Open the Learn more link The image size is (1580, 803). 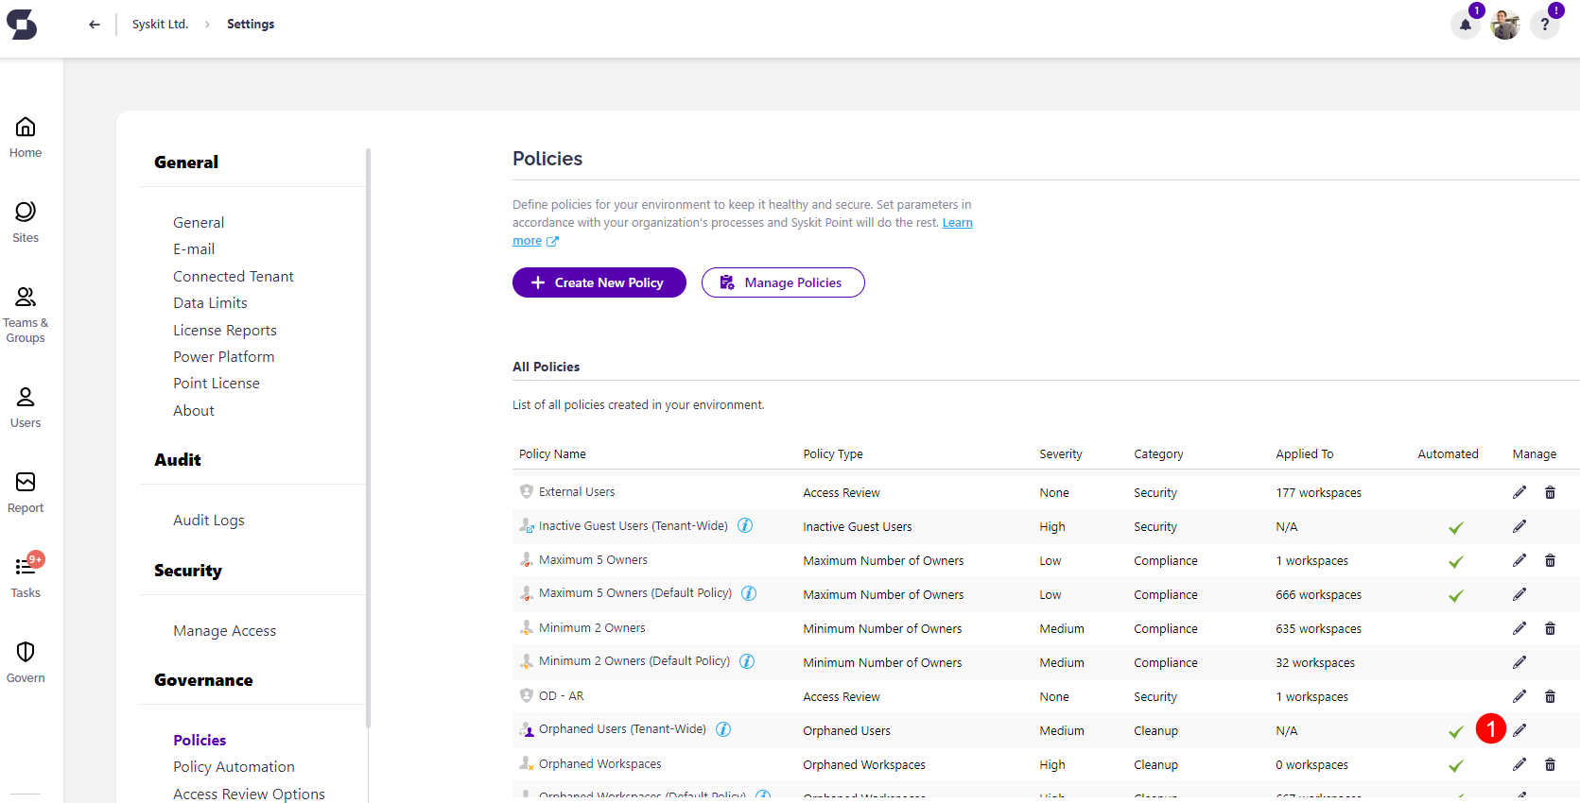pos(957,223)
